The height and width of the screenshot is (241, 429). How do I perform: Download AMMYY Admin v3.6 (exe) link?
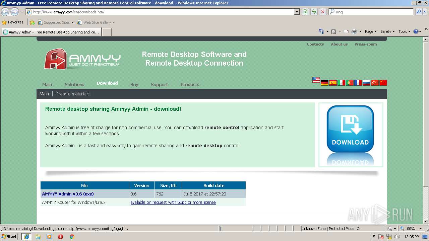[x=68, y=194]
